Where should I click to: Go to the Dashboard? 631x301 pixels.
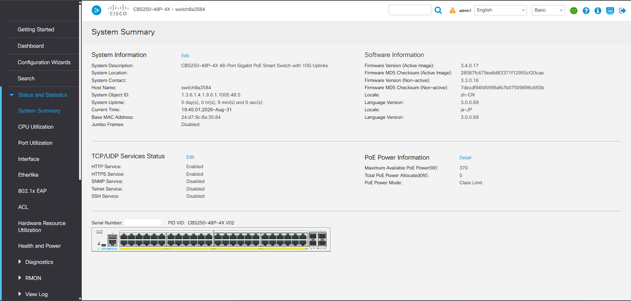[x=31, y=46]
